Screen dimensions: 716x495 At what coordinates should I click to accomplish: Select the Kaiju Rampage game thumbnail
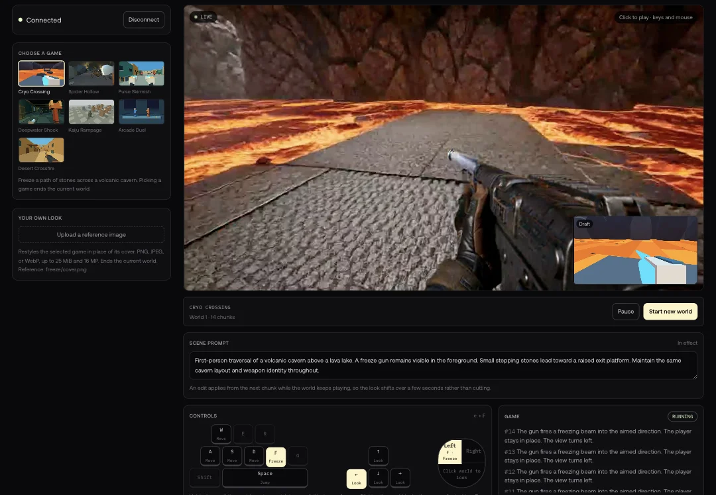tap(91, 112)
